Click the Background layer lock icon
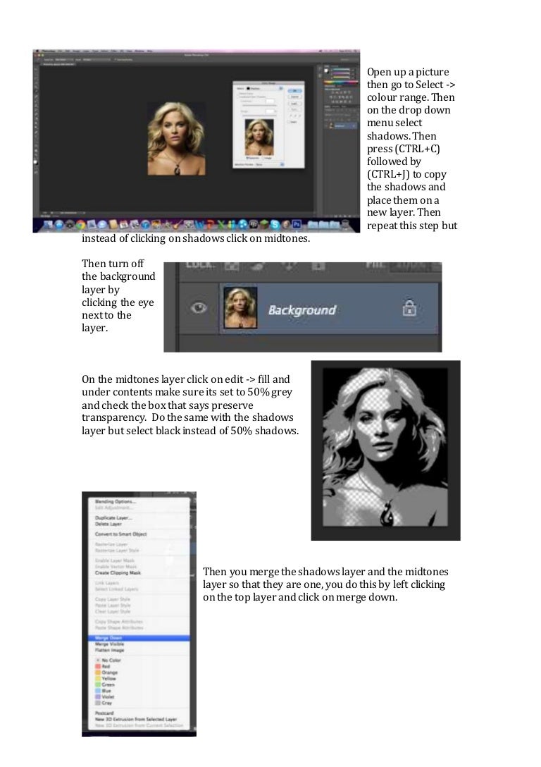Screen dimensions: 541x767 click(409, 309)
